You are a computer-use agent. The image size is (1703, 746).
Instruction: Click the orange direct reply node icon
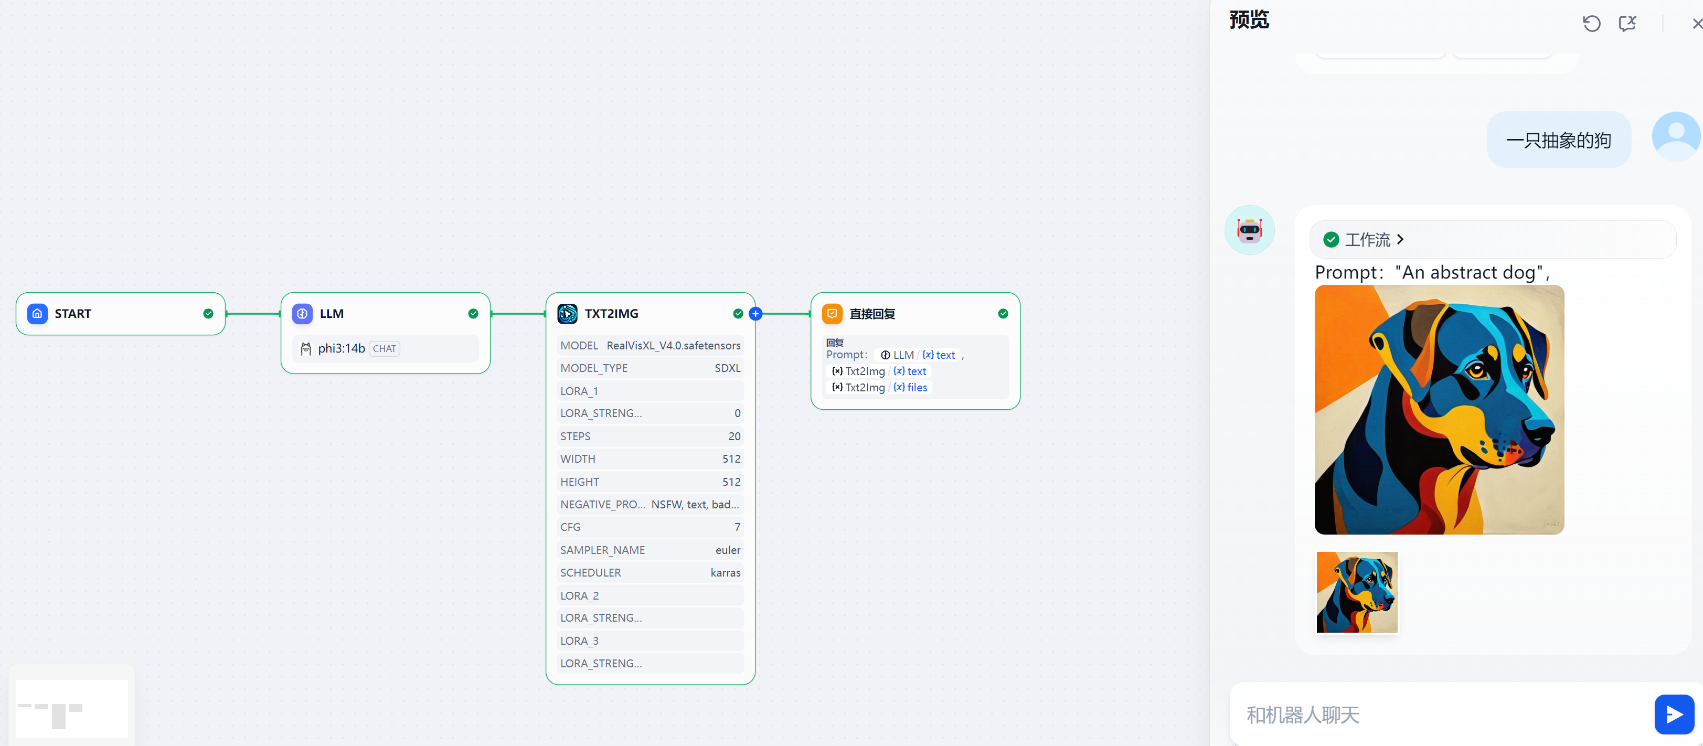pyautogui.click(x=832, y=314)
